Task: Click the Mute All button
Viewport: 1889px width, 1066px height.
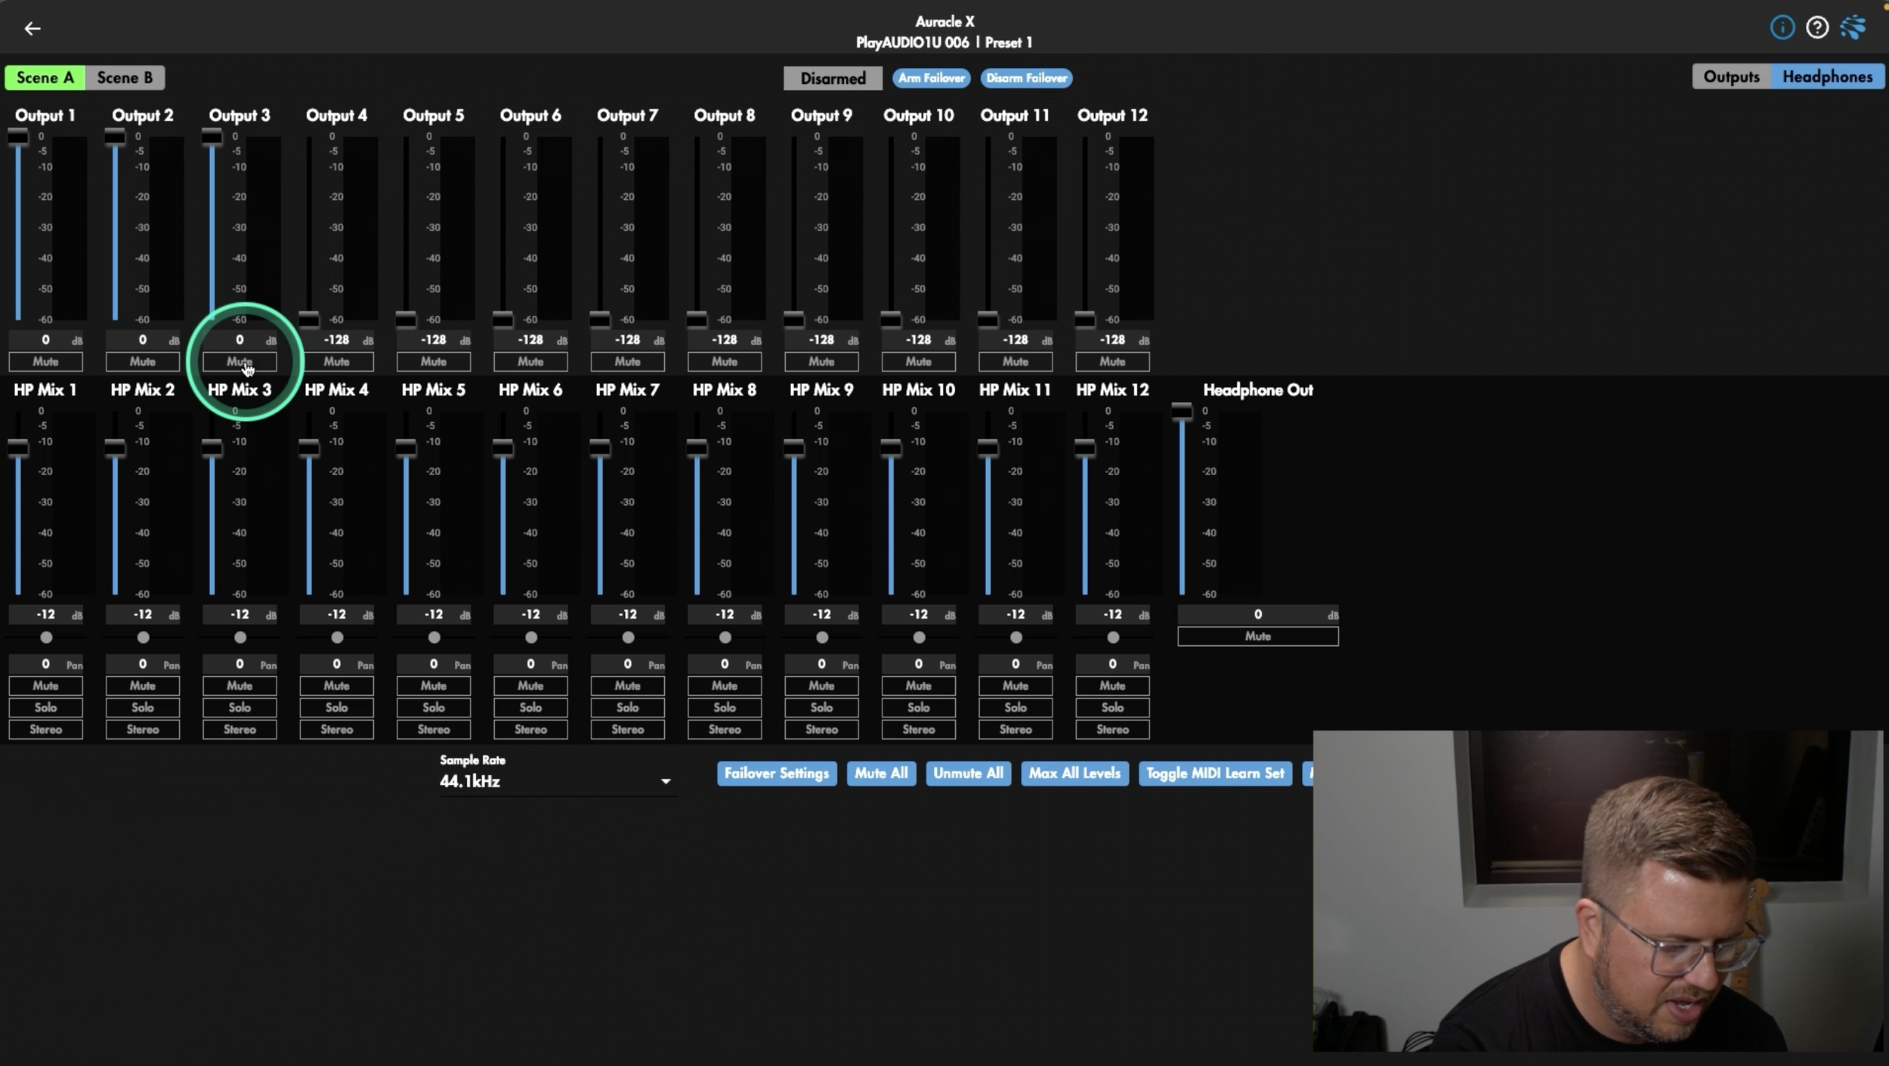Action: (881, 774)
